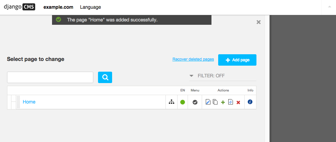Click the green plus add child icon
The image size is (336, 142).
223,102
